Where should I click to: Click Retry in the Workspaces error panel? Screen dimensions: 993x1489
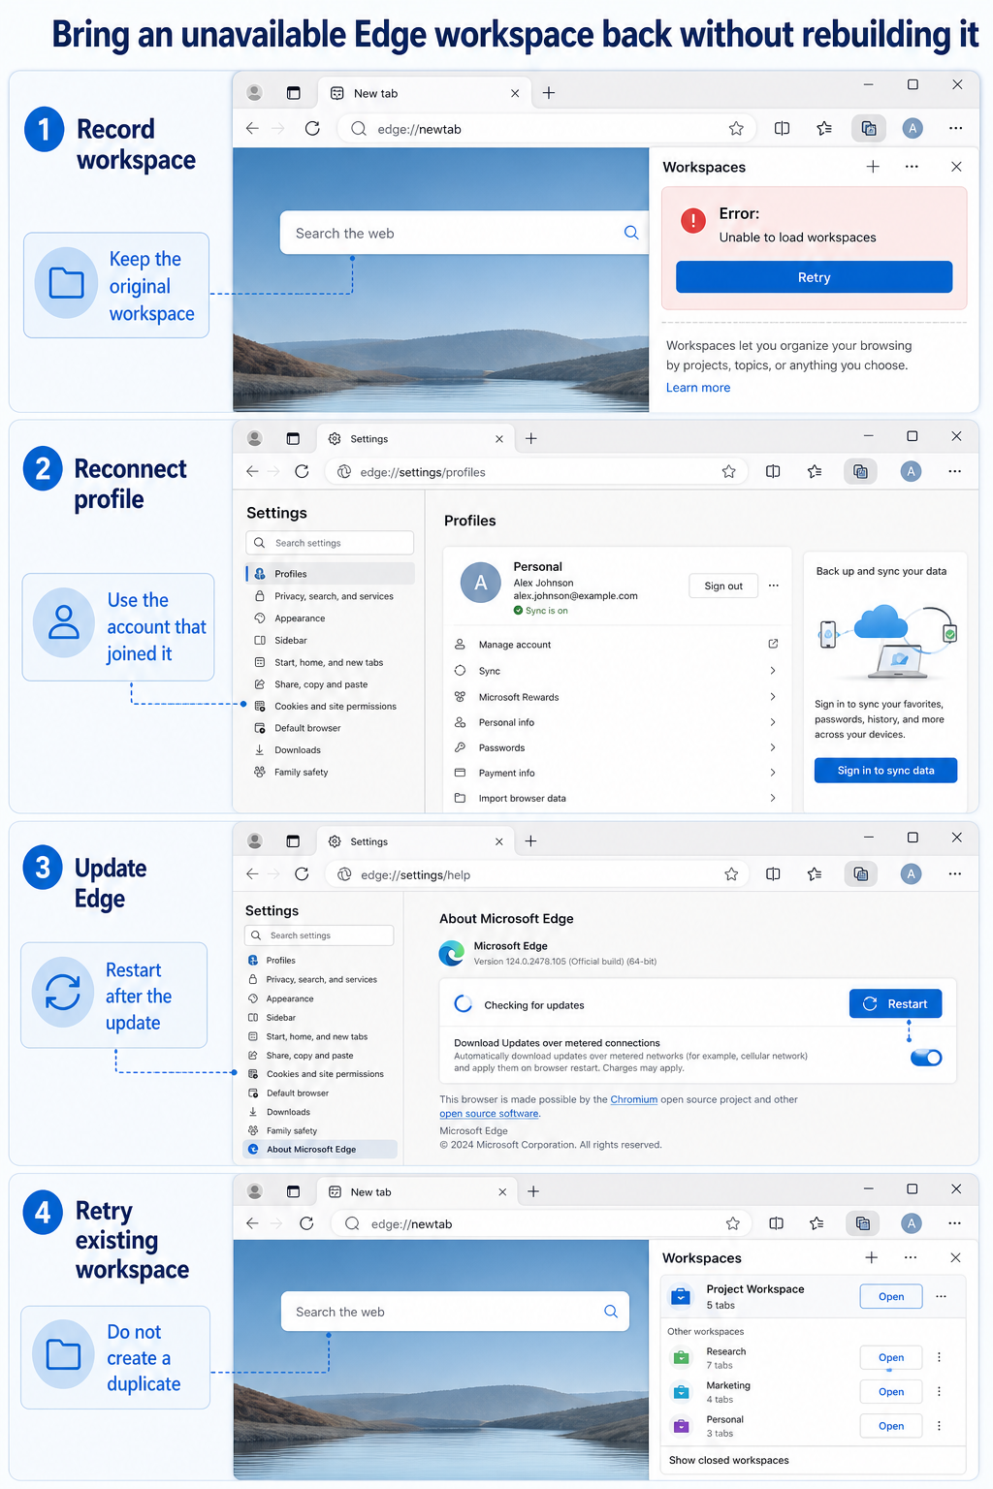[814, 277]
